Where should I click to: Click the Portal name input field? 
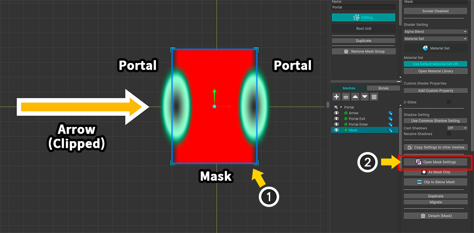tap(364, 8)
